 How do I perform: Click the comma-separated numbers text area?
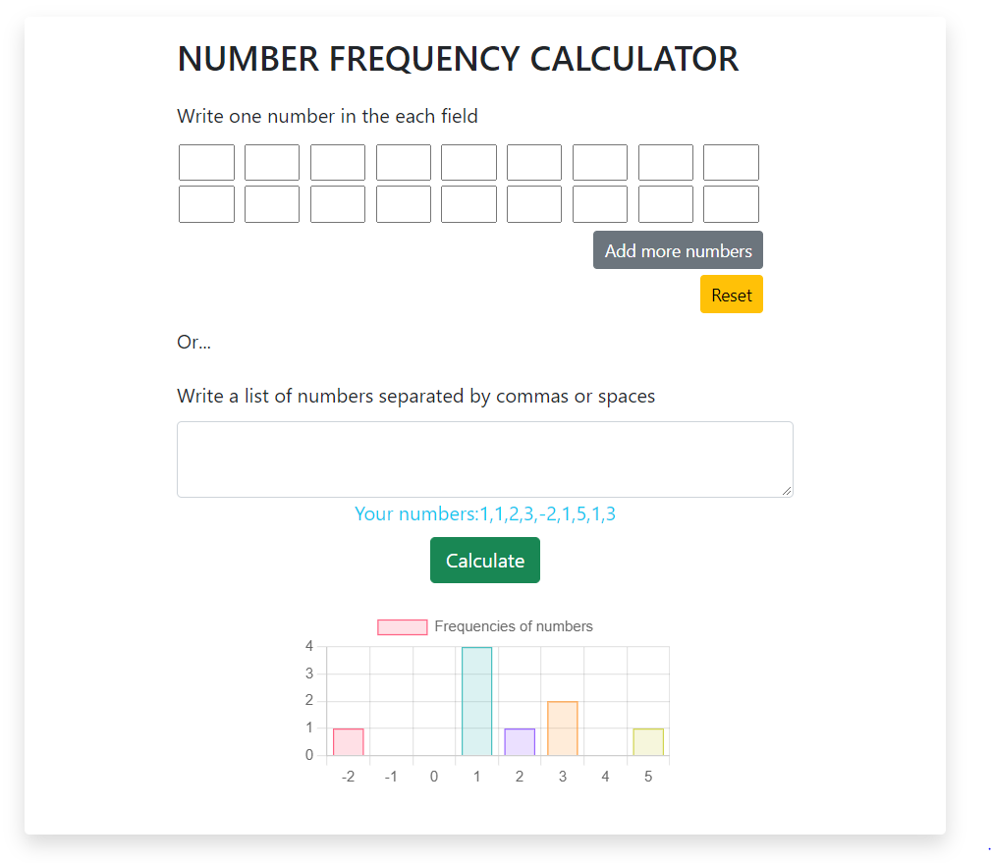[484, 459]
